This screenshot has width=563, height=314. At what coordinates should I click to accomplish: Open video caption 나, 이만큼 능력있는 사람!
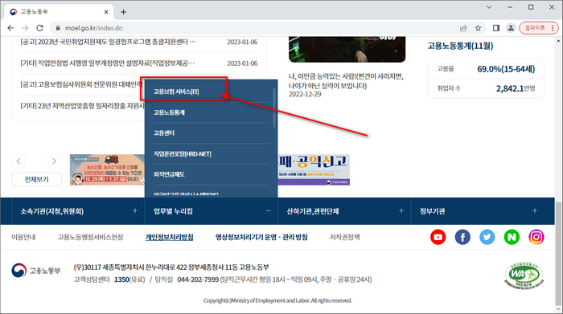point(346,81)
